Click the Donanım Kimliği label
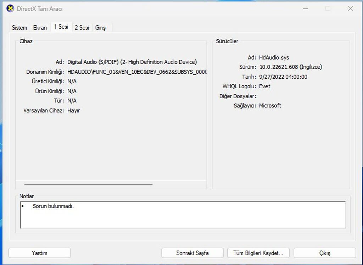This screenshot has height=265, width=363. point(45,72)
